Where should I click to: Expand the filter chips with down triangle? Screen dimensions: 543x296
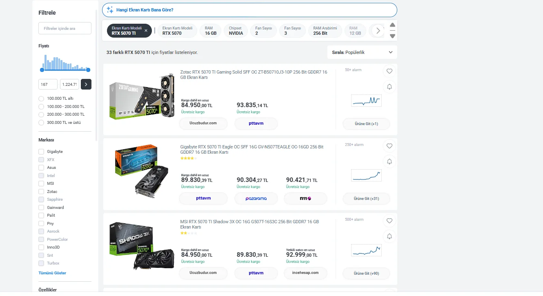click(392, 36)
